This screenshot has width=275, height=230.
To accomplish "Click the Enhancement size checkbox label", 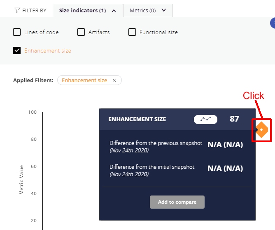I will pyautogui.click(x=48, y=51).
